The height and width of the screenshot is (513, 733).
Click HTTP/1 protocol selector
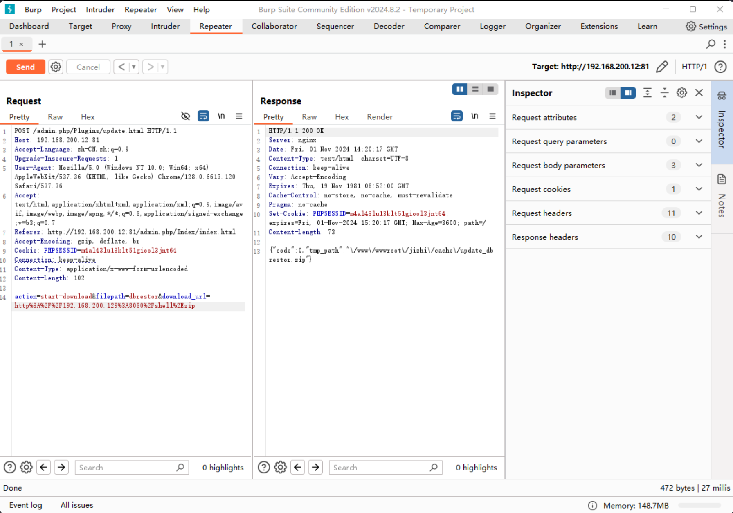click(694, 67)
